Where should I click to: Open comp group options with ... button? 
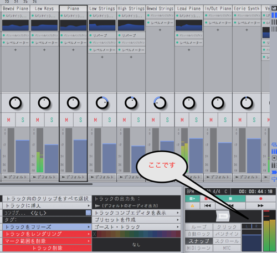coord(89,213)
